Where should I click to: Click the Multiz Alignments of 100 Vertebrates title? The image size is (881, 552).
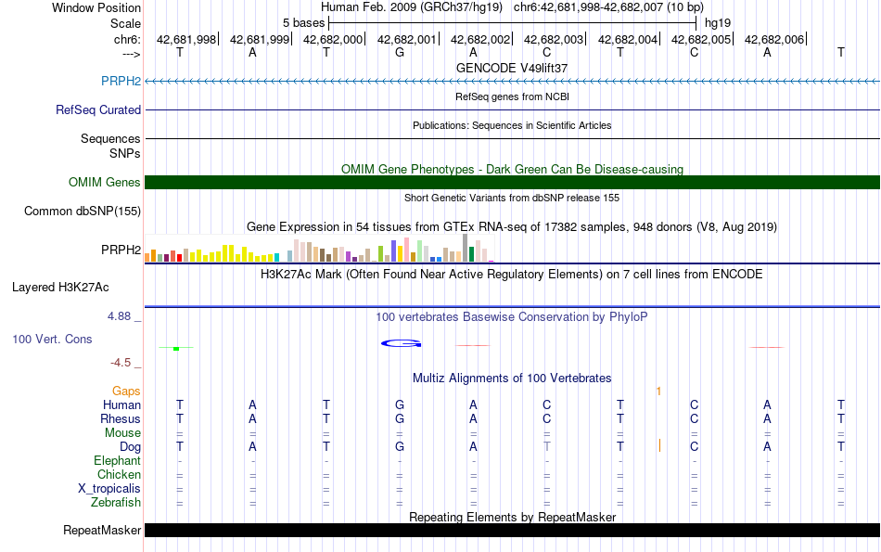512,379
